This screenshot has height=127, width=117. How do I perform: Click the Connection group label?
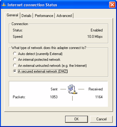[20, 24]
